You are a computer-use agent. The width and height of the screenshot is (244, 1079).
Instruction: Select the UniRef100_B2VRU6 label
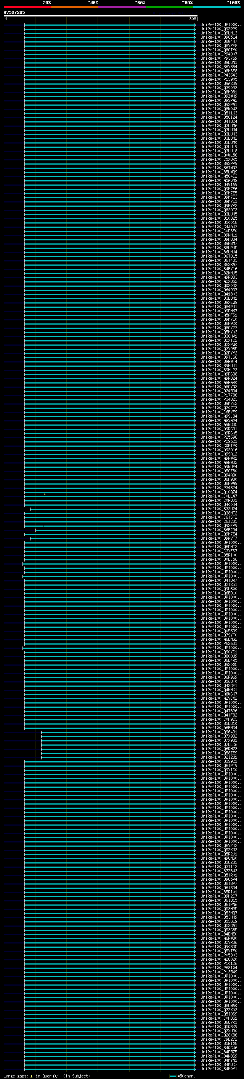coord(219,942)
